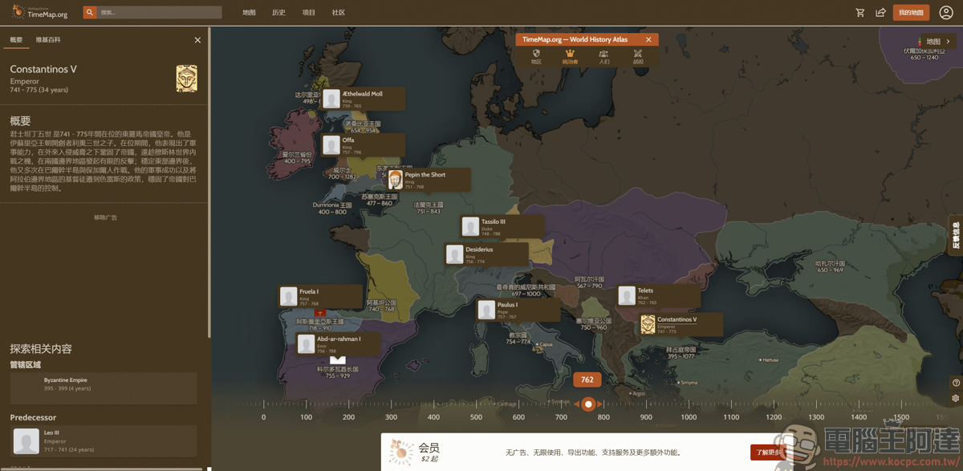Jump to year 1000 on the timeline
Screen dimensions: 963x471
[x=689, y=417]
